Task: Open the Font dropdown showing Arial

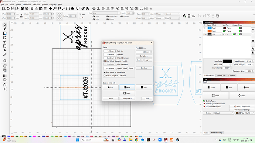Action: click(106, 13)
